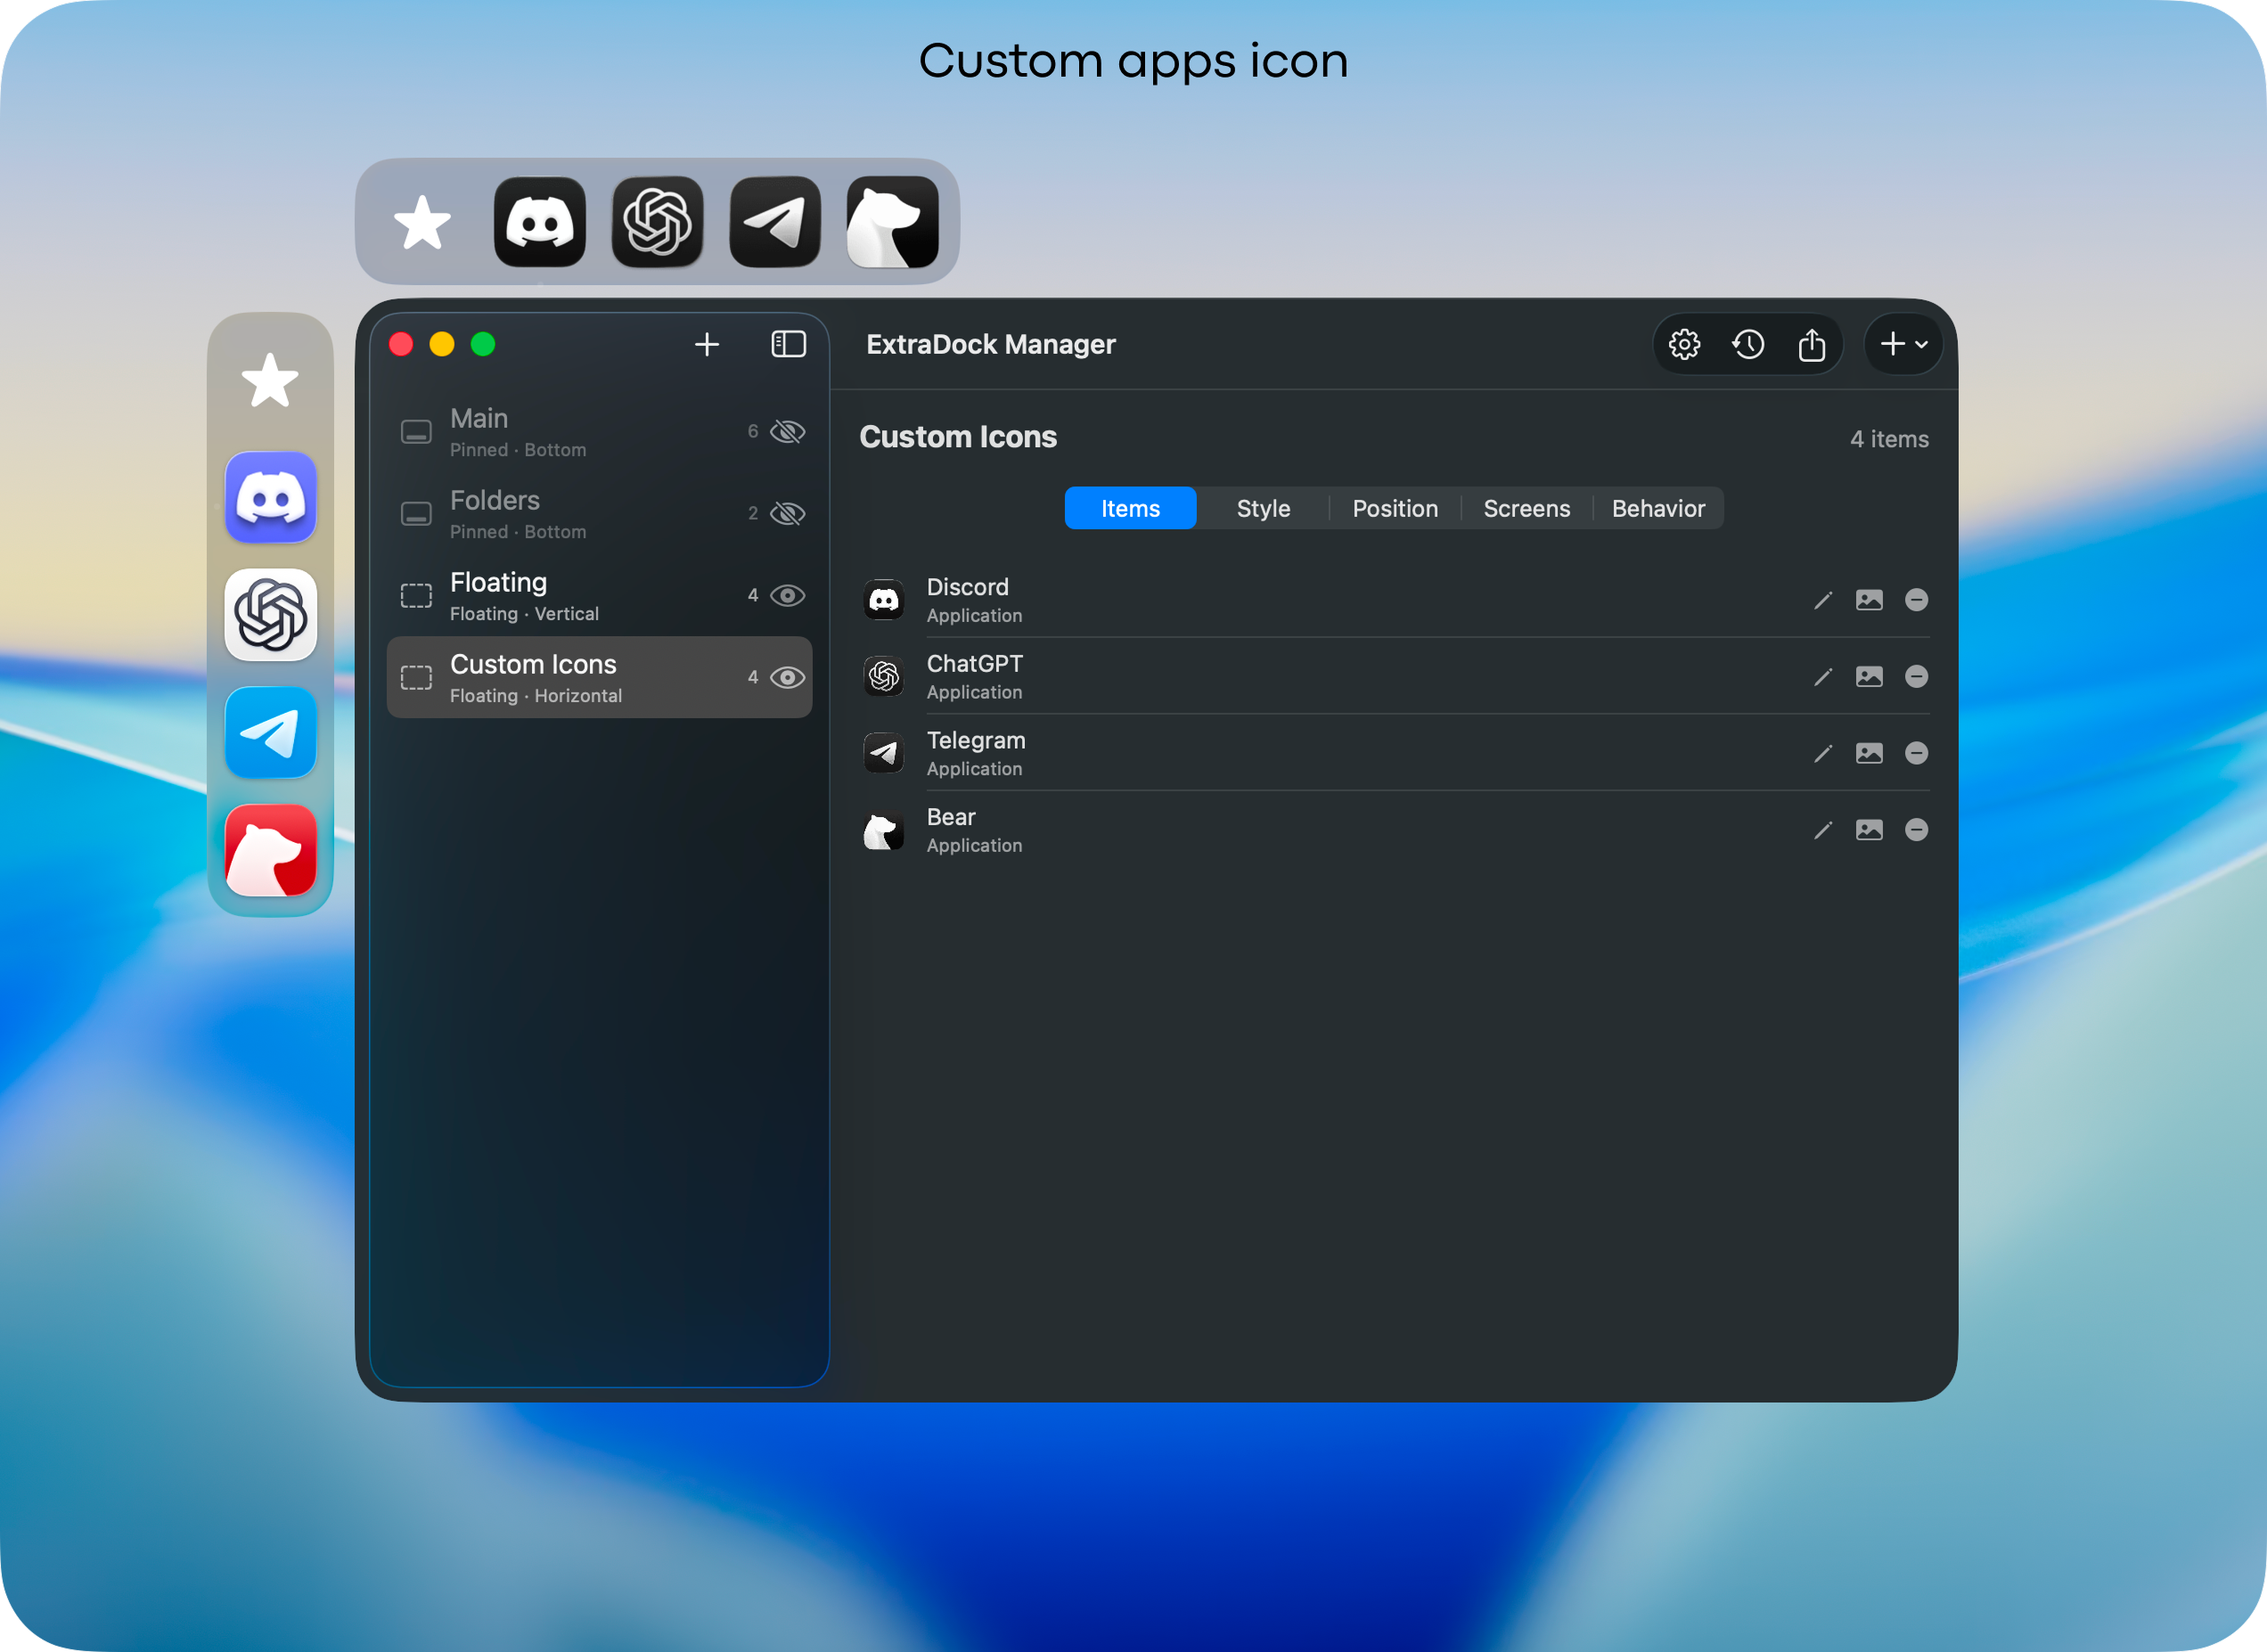Screen dimensions: 2267x1652
Task: Open ExtraDock settings gear
Action: click(x=1684, y=345)
